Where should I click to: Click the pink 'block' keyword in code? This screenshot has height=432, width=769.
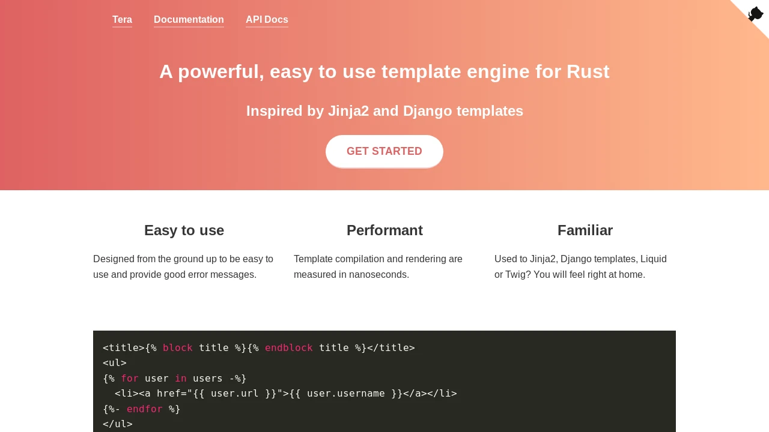pyautogui.click(x=178, y=348)
